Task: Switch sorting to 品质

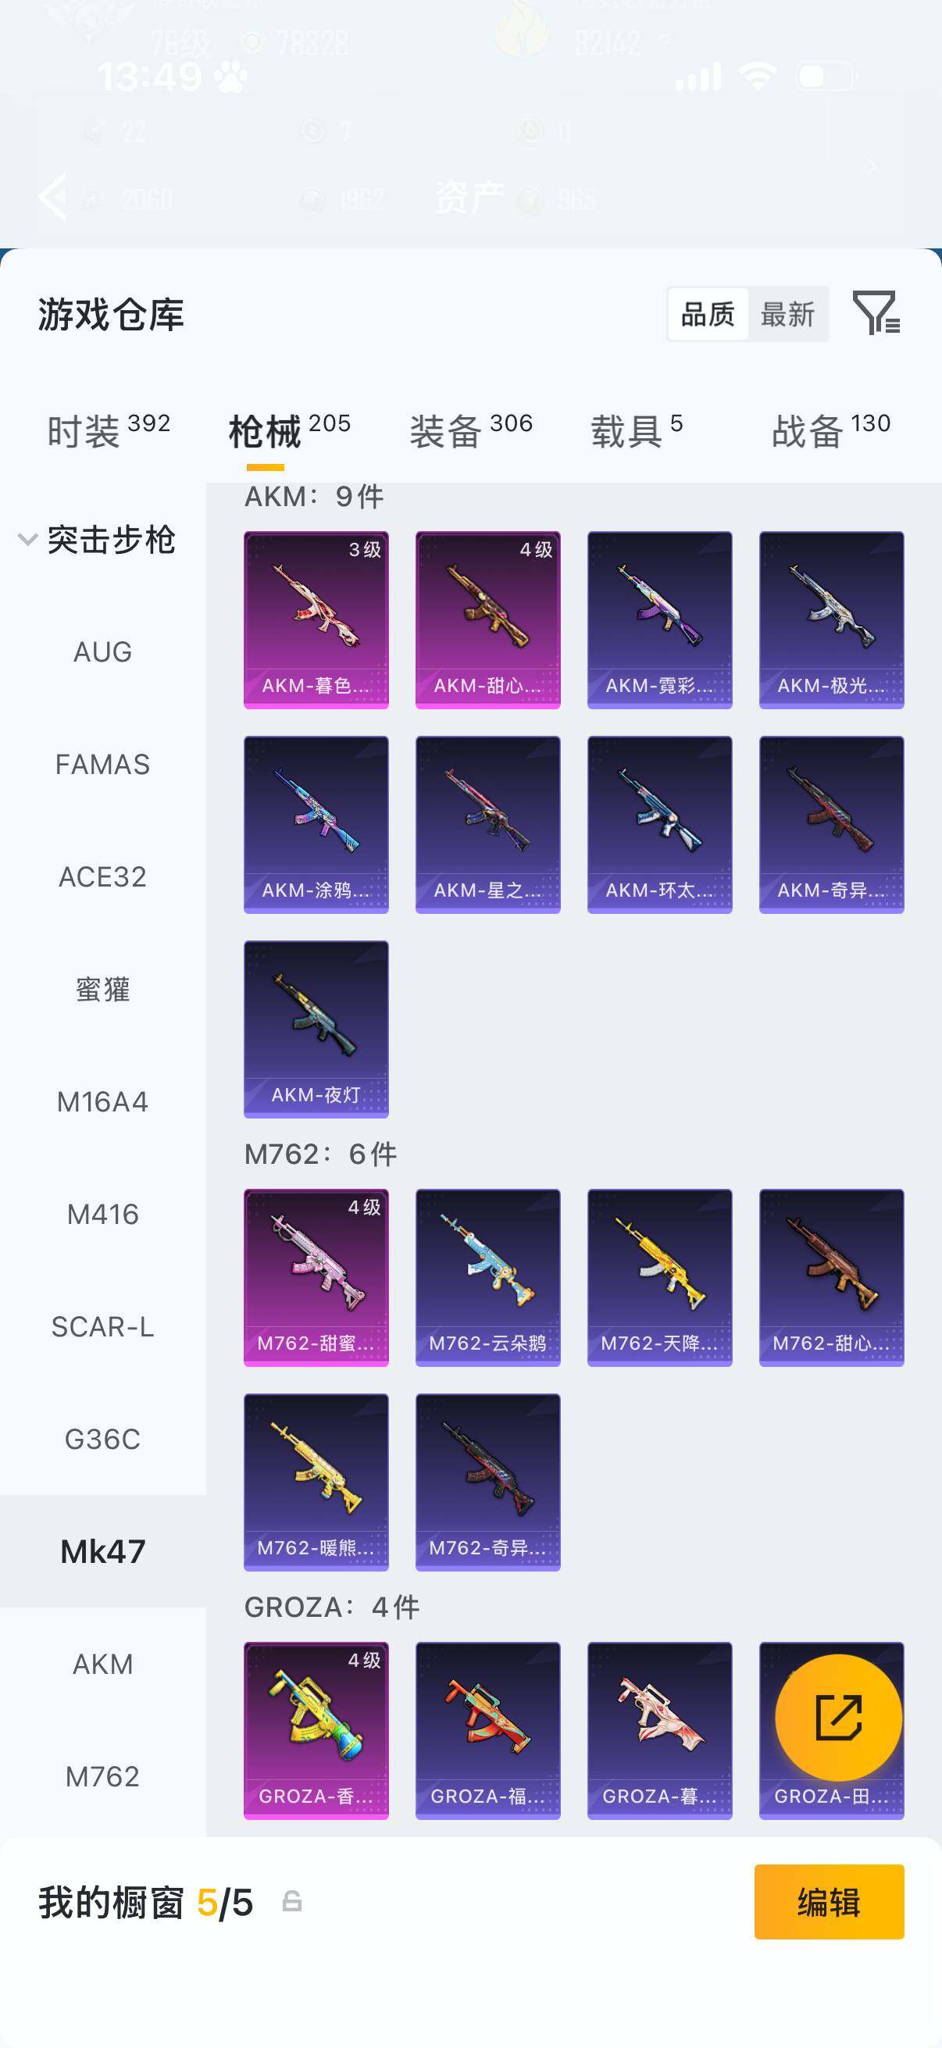Action: point(708,314)
